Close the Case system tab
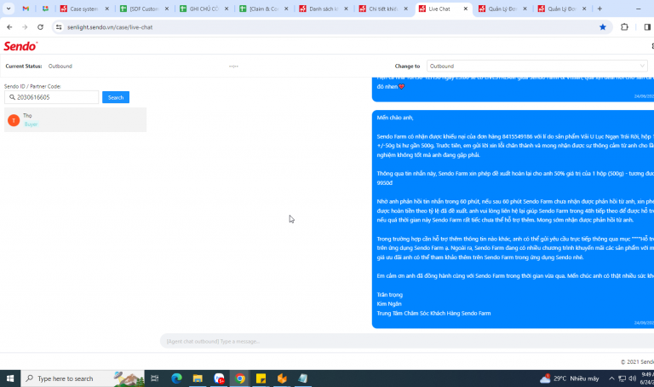Image resolution: width=654 pixels, height=387 pixels. tap(106, 9)
